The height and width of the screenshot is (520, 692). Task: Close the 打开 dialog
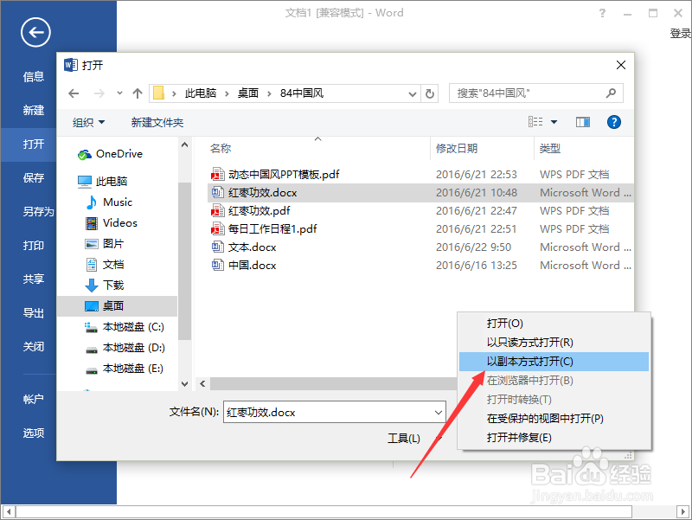pos(620,65)
